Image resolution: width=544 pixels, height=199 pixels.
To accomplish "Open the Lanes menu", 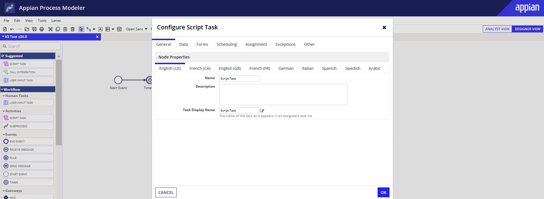I will pyautogui.click(x=56, y=21).
